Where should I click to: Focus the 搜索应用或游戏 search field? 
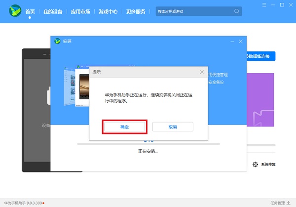pyautogui.click(x=199, y=11)
